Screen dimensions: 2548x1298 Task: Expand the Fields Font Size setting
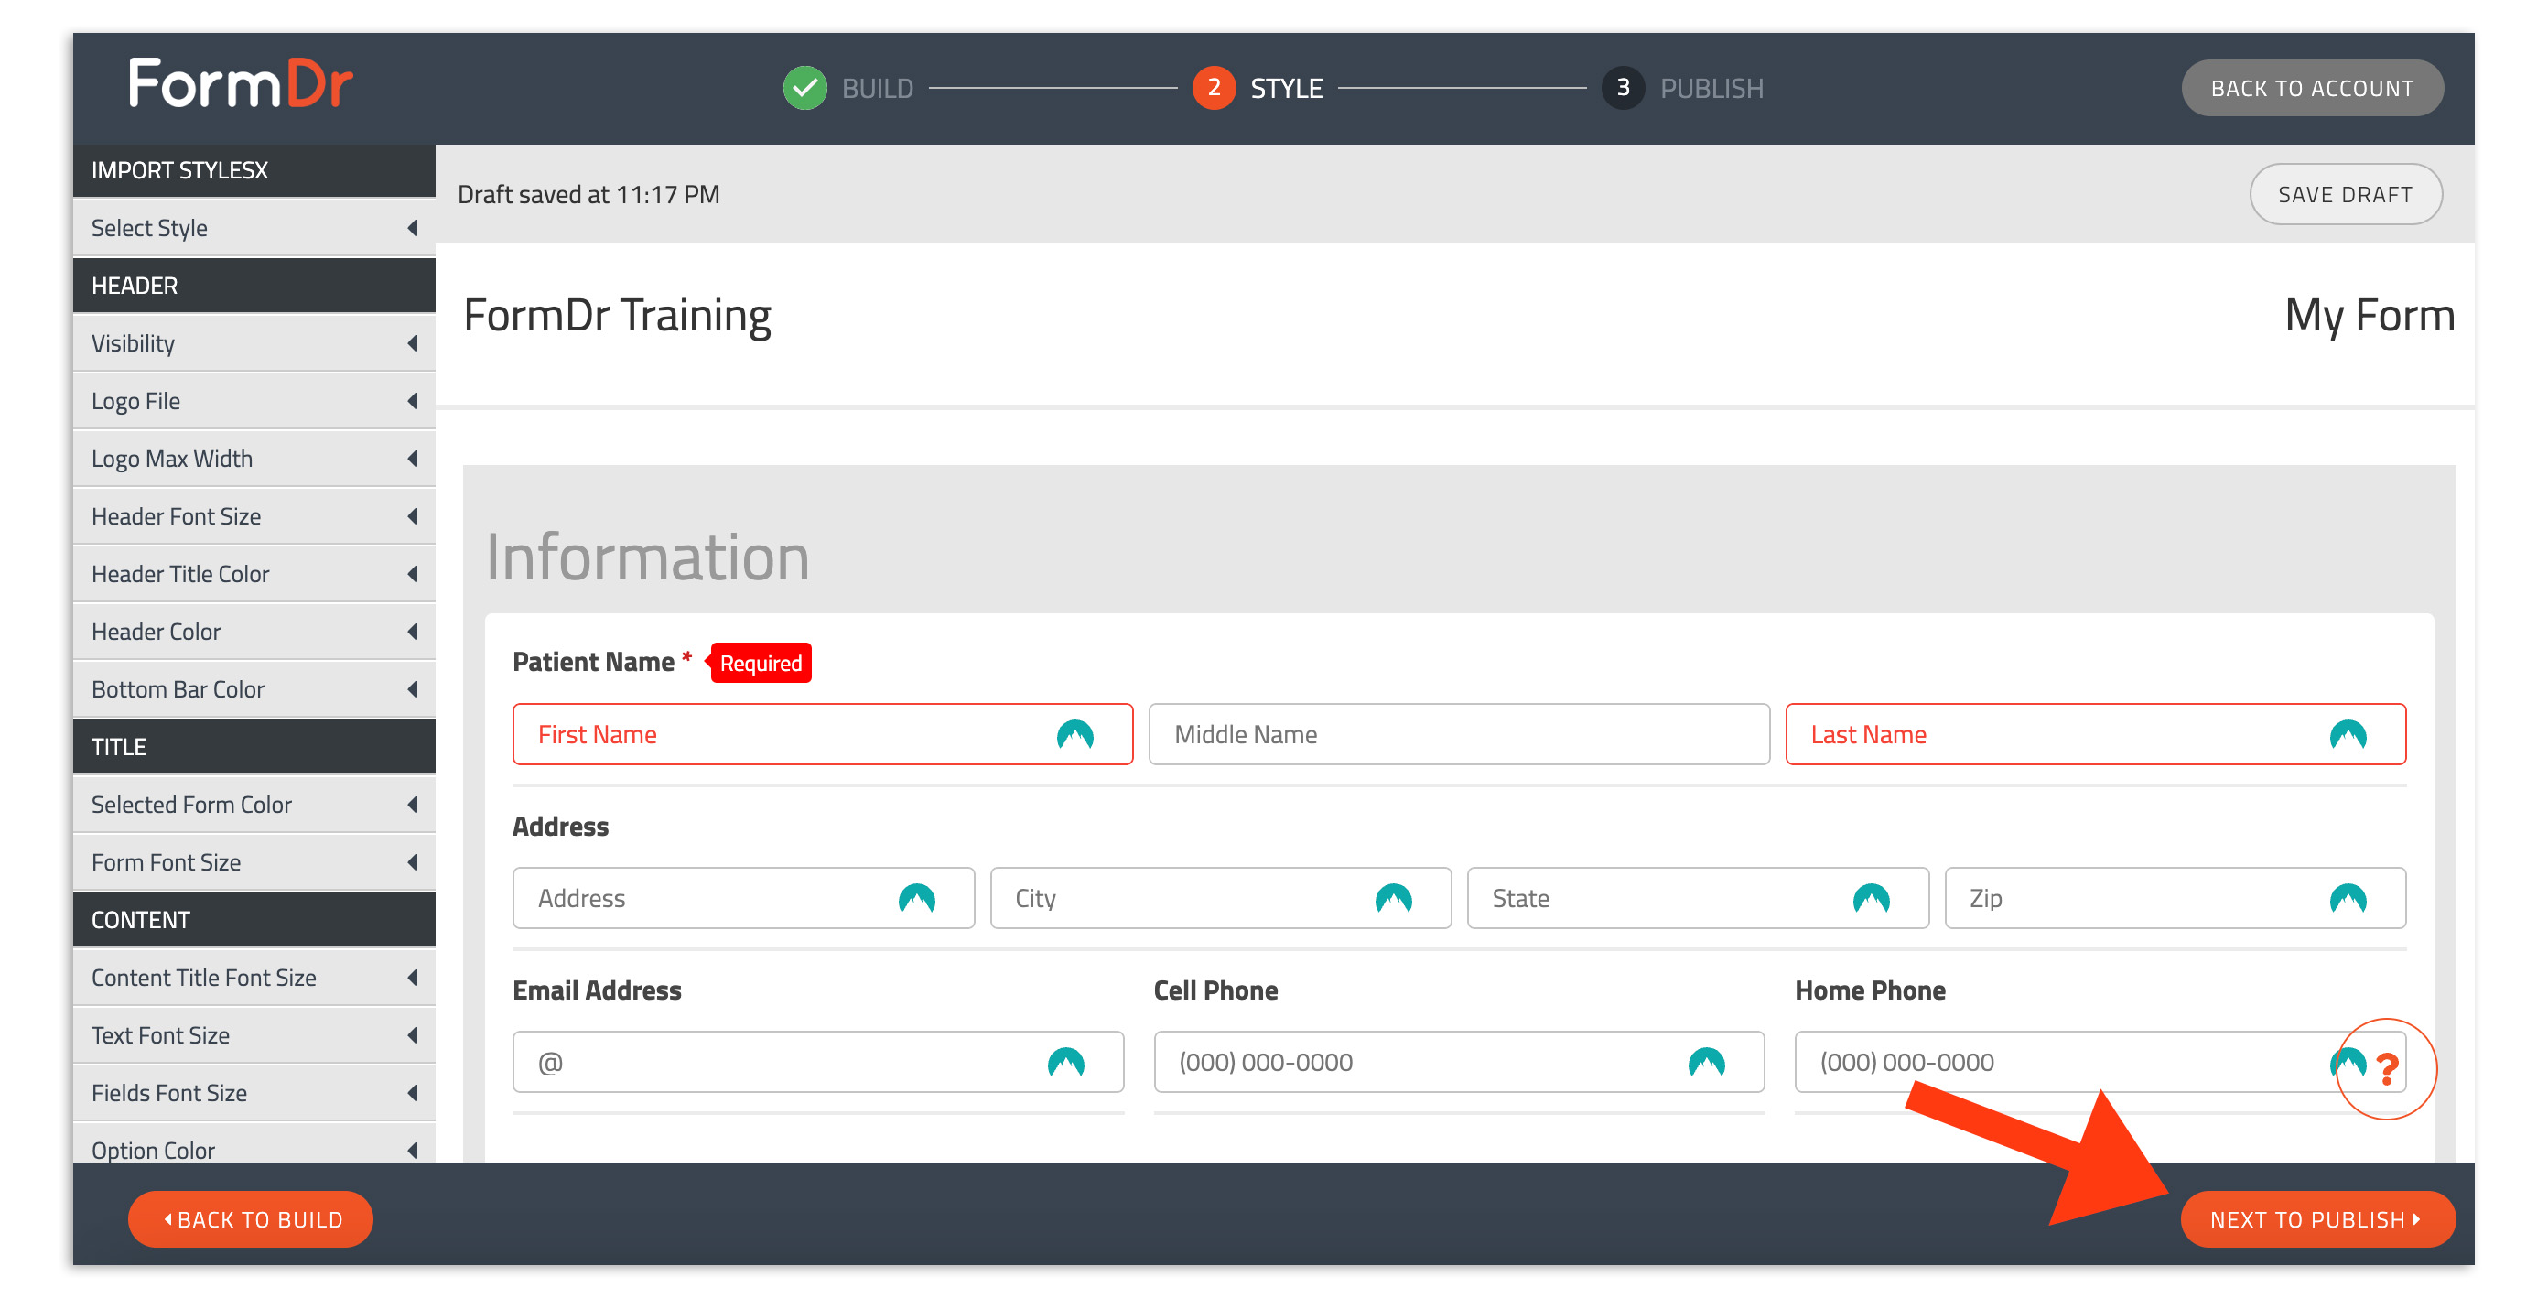[254, 1093]
